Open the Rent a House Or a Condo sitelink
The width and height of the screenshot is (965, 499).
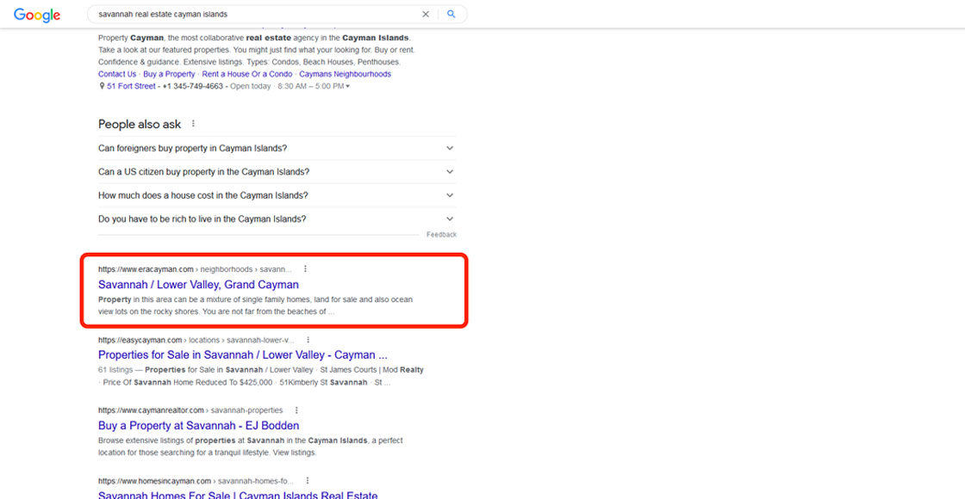click(x=247, y=74)
